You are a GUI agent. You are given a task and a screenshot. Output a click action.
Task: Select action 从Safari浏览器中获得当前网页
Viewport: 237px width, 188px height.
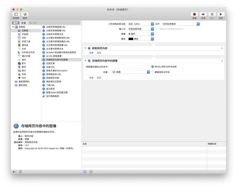click(61, 52)
